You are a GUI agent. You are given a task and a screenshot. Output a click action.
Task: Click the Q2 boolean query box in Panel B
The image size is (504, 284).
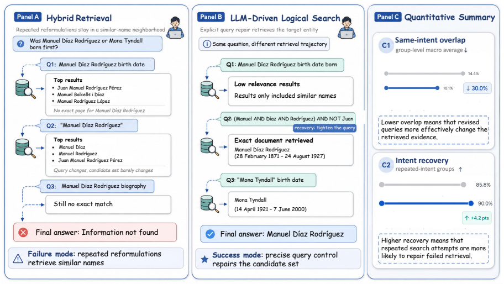point(288,119)
